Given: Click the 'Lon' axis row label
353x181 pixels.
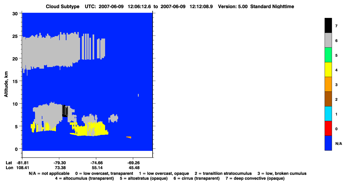Looking at the screenshot, I should click(9, 168).
